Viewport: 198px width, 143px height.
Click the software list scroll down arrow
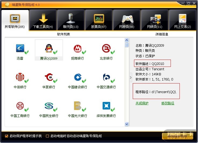[127, 124]
